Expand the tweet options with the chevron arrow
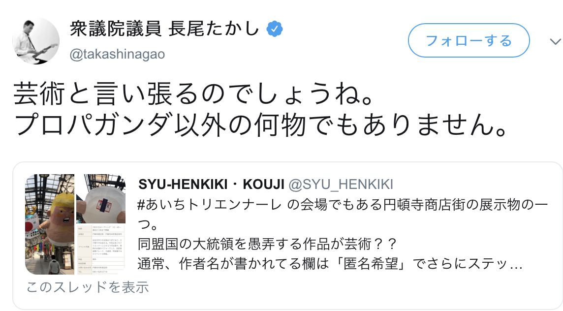Image resolution: width=563 pixels, height=311 pixels. click(x=555, y=42)
